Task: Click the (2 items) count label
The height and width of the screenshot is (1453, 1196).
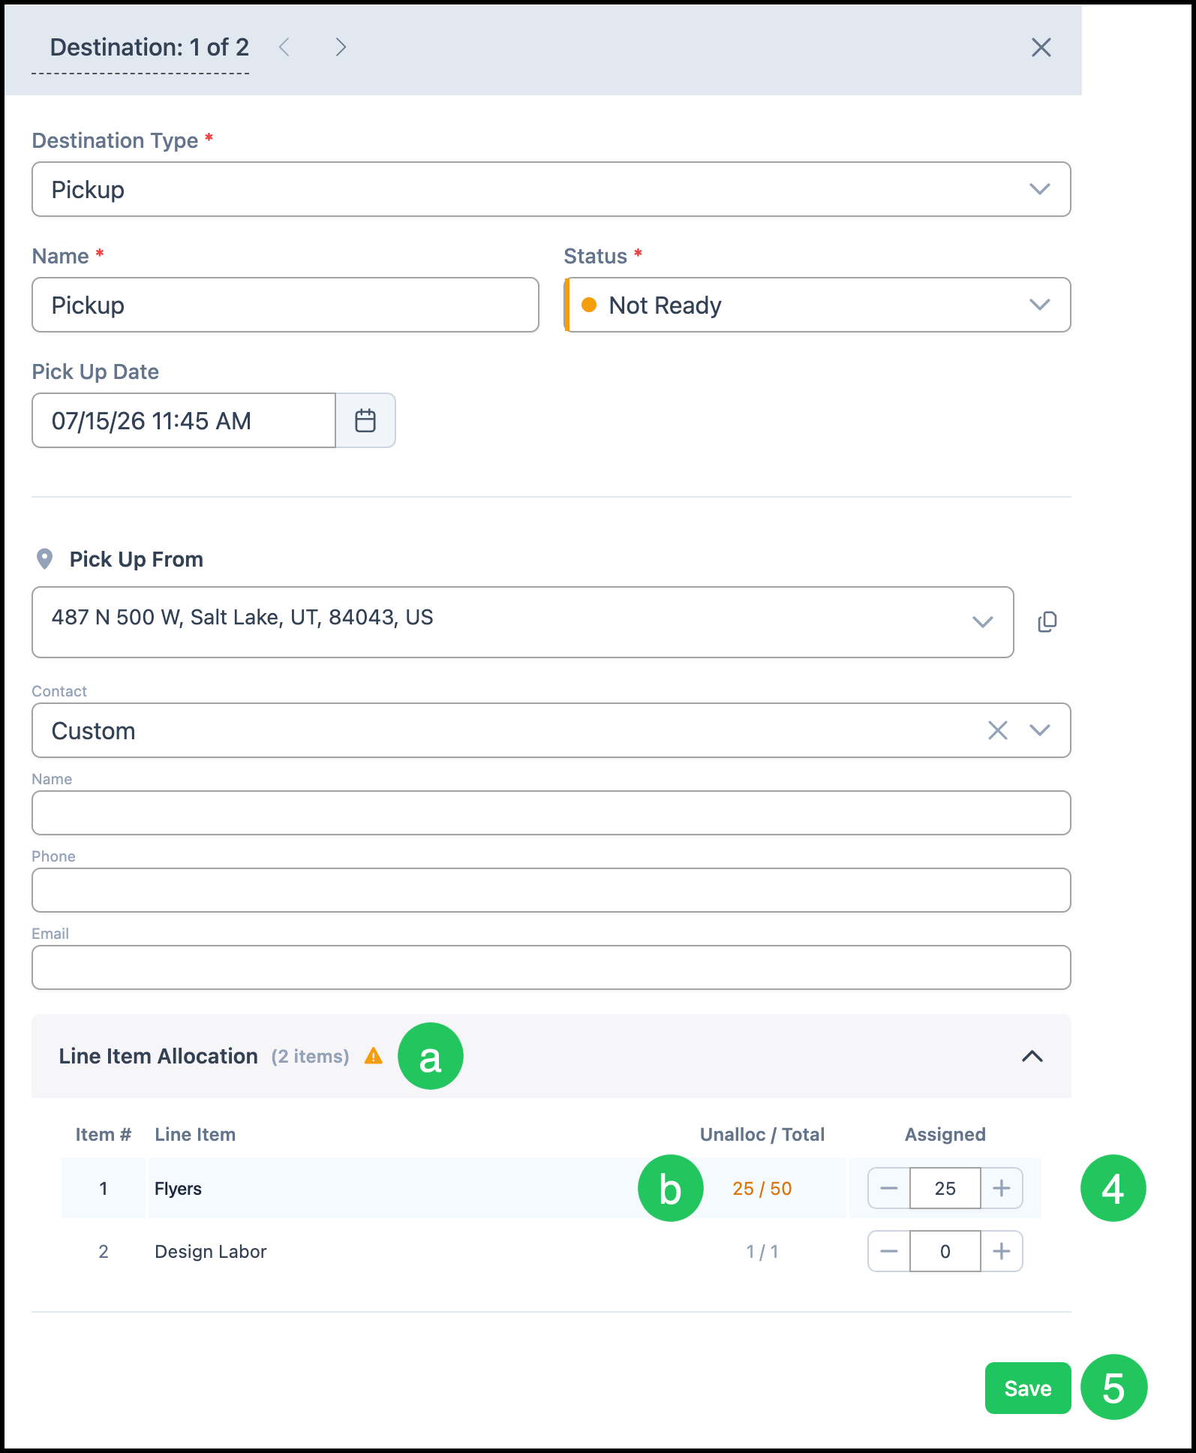Action: point(310,1056)
